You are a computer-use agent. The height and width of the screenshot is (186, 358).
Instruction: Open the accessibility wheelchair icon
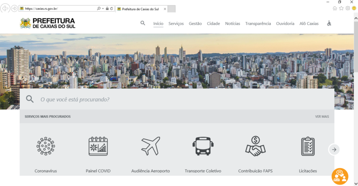pyautogui.click(x=329, y=23)
